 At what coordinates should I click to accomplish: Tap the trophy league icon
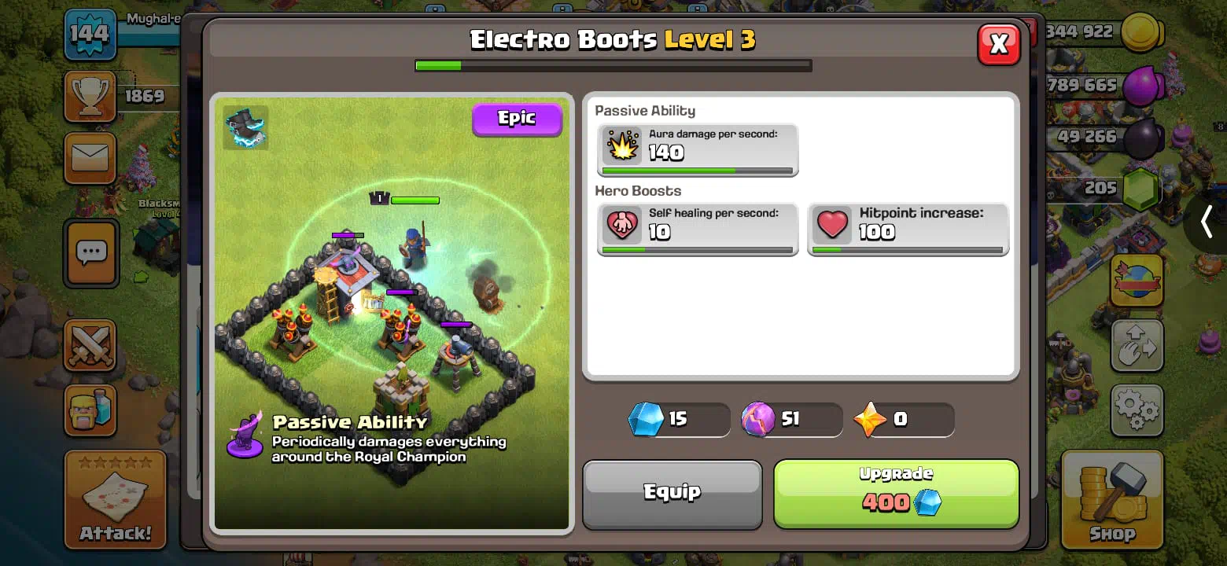(90, 96)
